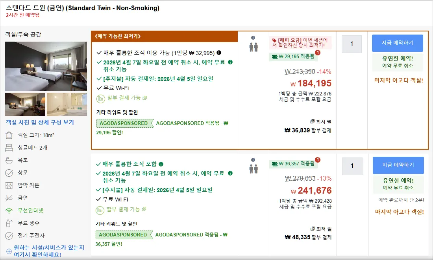Viewport: 433px width, 260px height.
Task: Open 할부 결제 가능 link in first offer
Action: (x=127, y=98)
